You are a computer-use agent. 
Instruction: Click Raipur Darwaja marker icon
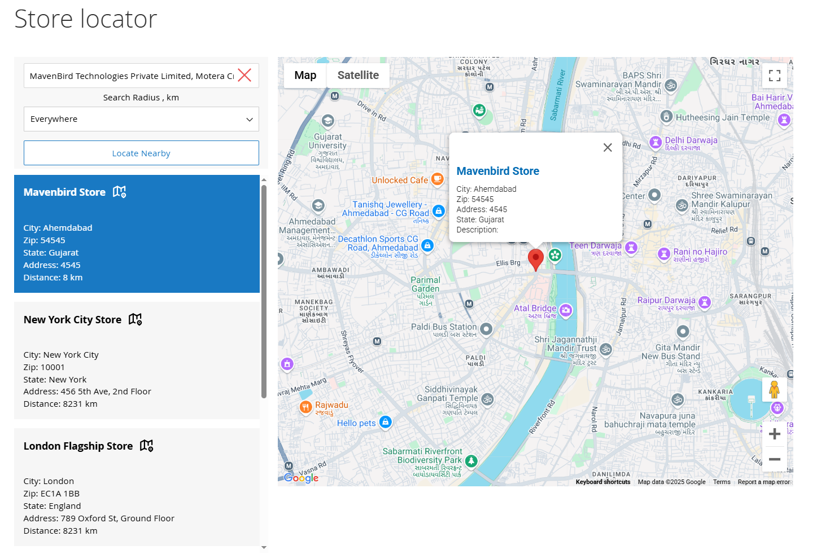pos(704,302)
